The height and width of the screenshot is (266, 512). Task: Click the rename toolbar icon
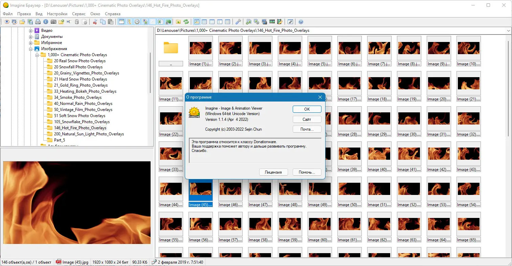pos(69,22)
